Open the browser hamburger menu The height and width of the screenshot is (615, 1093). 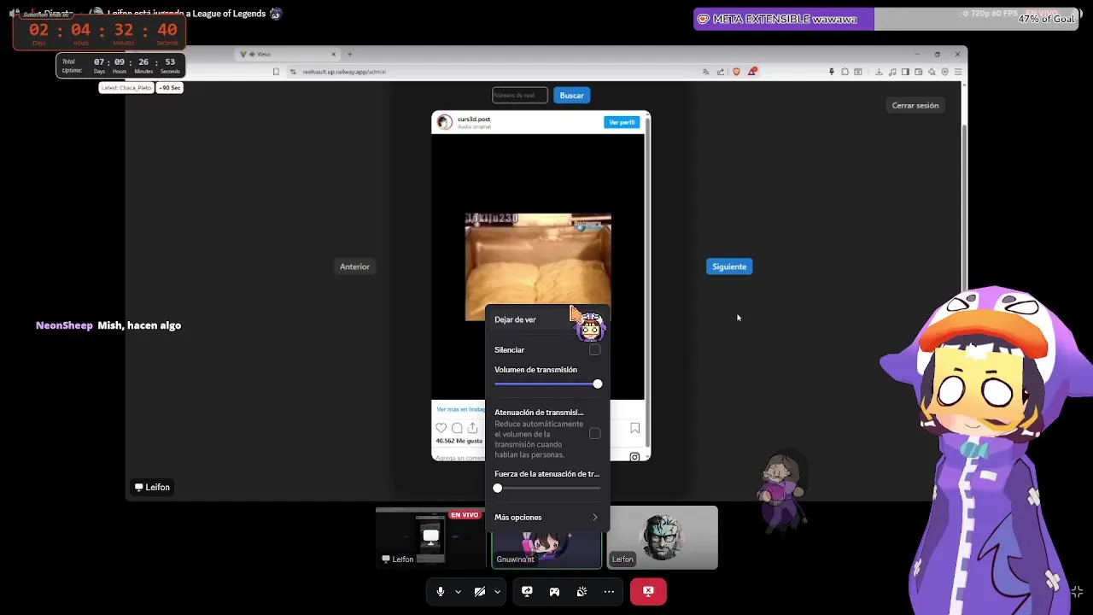(x=958, y=72)
